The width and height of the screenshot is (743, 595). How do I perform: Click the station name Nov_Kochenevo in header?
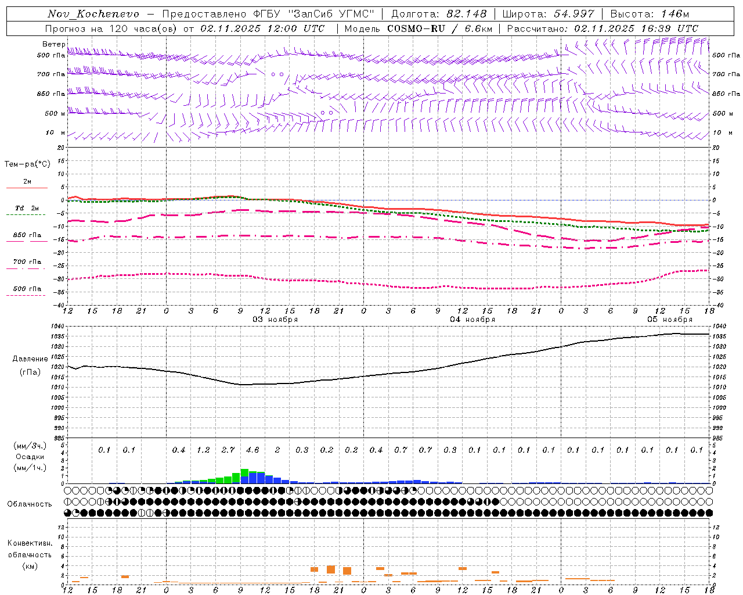click(93, 14)
